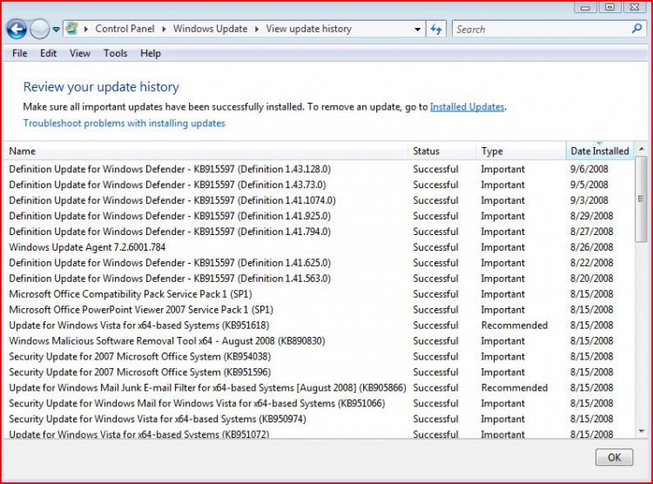Click the Refresh button next to address bar
Screen dimensions: 653x484
[x=436, y=29]
